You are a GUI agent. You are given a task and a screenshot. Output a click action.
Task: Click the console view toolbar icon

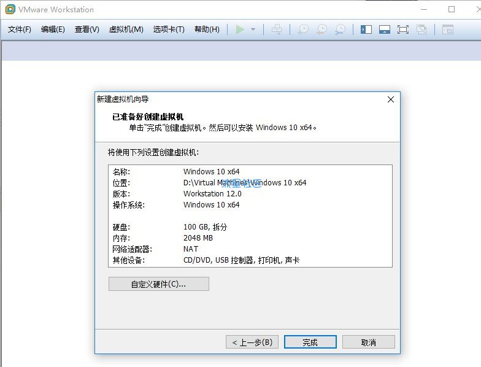448,29
